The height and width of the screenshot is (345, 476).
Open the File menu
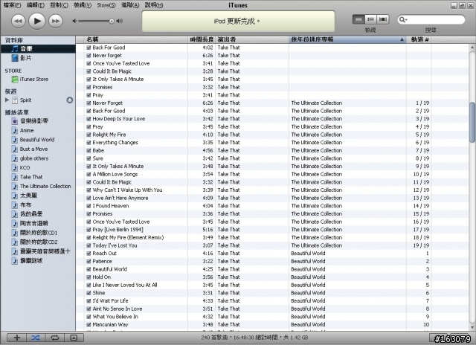(12, 5)
